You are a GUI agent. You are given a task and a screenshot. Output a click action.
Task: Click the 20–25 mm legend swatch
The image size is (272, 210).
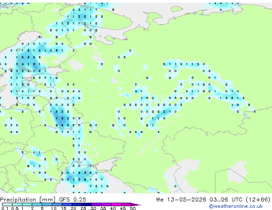click(x=77, y=204)
